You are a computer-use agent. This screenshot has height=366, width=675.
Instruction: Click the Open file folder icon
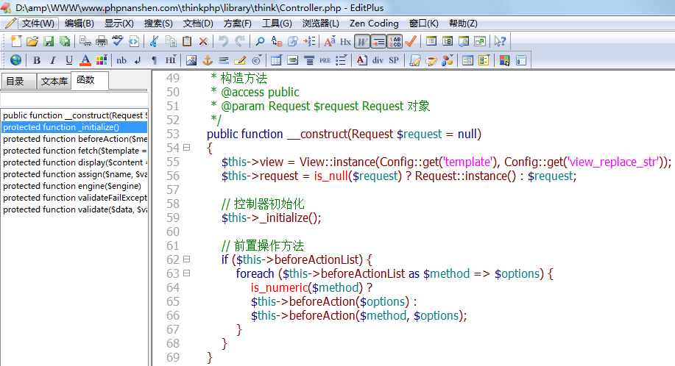pyautogui.click(x=32, y=41)
